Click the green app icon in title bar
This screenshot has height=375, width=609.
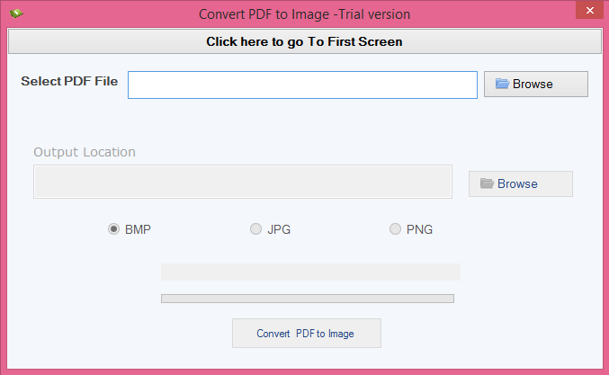click(16, 13)
